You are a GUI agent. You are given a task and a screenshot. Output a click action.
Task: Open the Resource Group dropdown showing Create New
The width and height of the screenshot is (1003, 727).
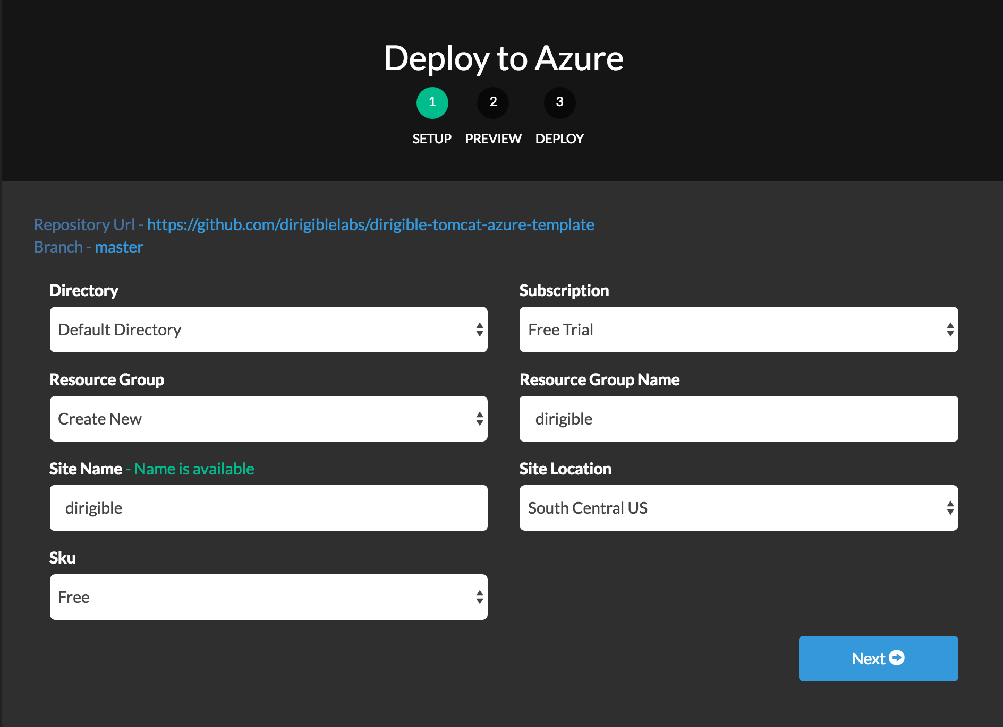(269, 419)
